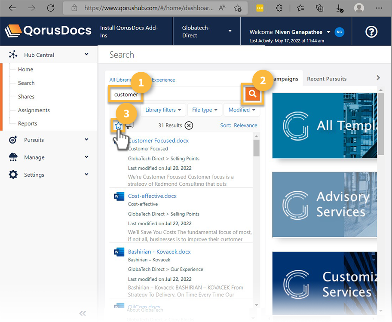Image resolution: width=392 pixels, height=322 pixels.
Task: Reload the page with the refresh icon
Action: [x=51, y=8]
